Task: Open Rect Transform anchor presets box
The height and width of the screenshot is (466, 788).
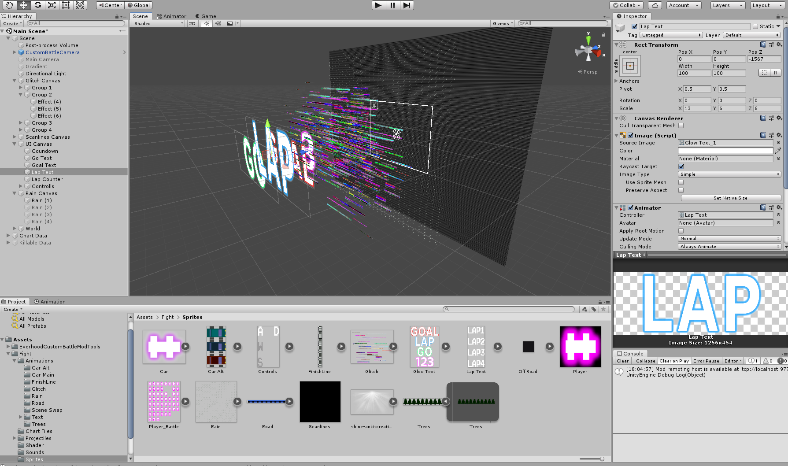Action: [630, 66]
